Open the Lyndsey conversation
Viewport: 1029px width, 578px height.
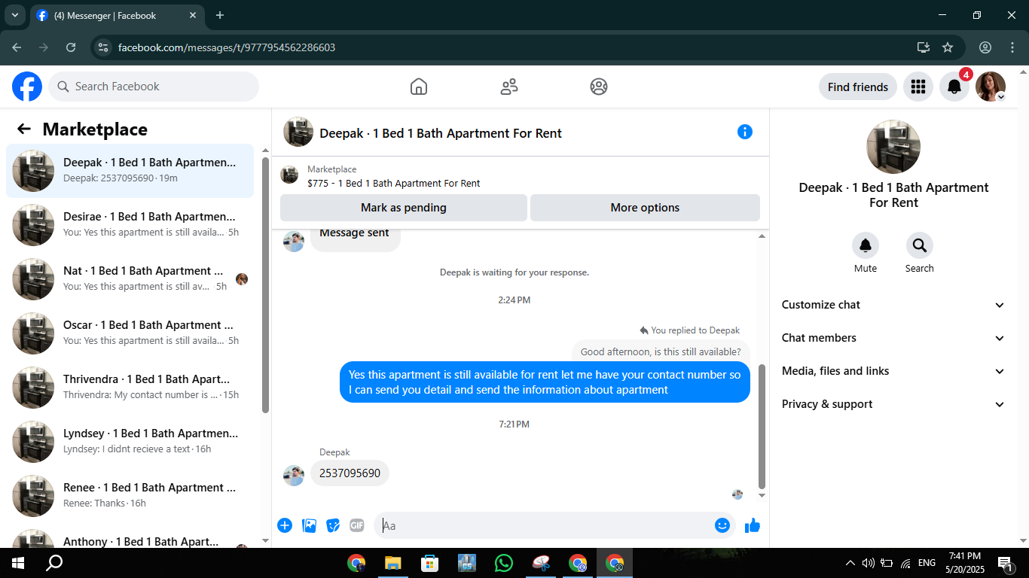(x=130, y=442)
